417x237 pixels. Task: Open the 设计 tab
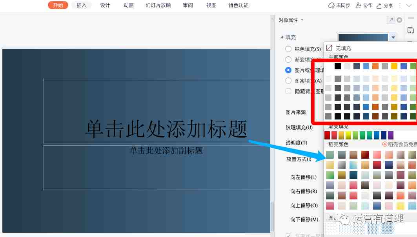pyautogui.click(x=105, y=5)
